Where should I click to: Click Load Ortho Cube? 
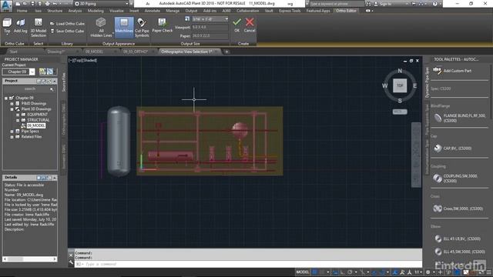coord(67,24)
